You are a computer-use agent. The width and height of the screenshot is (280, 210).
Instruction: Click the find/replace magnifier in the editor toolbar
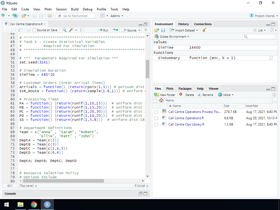(x=64, y=30)
